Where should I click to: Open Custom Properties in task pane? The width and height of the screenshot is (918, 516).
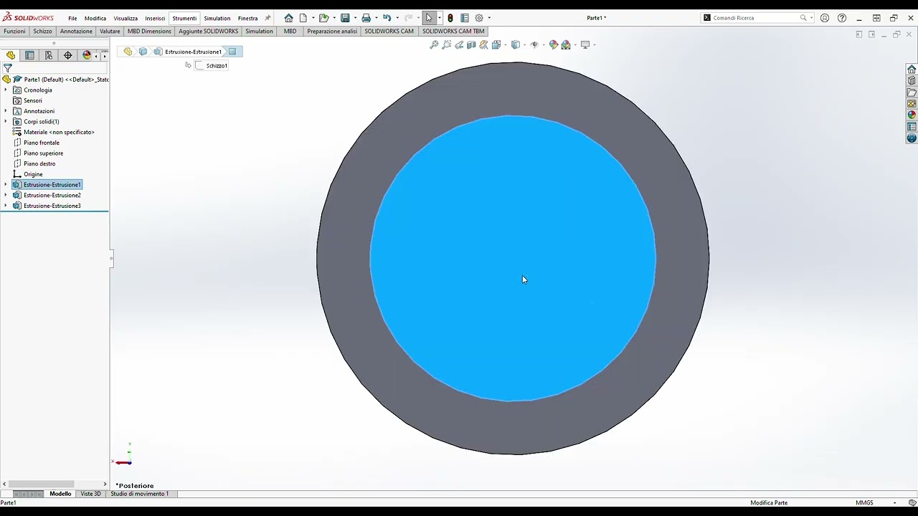pos(912,127)
